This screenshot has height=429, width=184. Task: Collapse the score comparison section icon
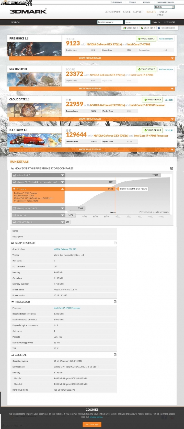(171, 168)
